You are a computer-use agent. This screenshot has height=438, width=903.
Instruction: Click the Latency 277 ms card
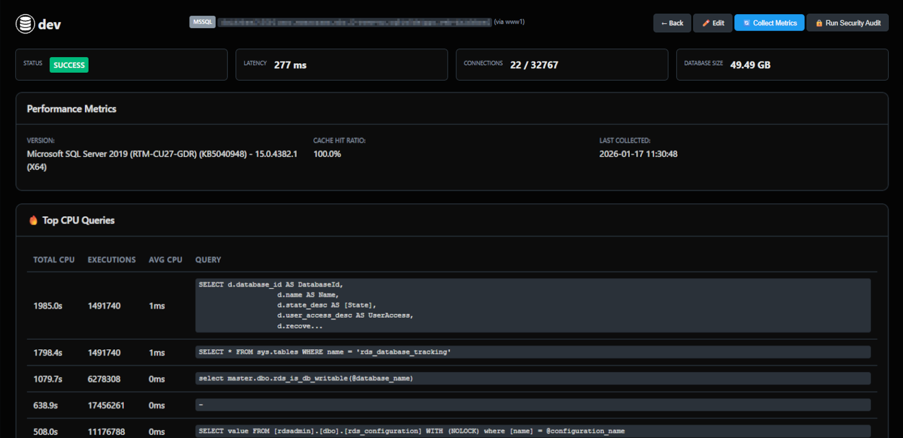(341, 65)
